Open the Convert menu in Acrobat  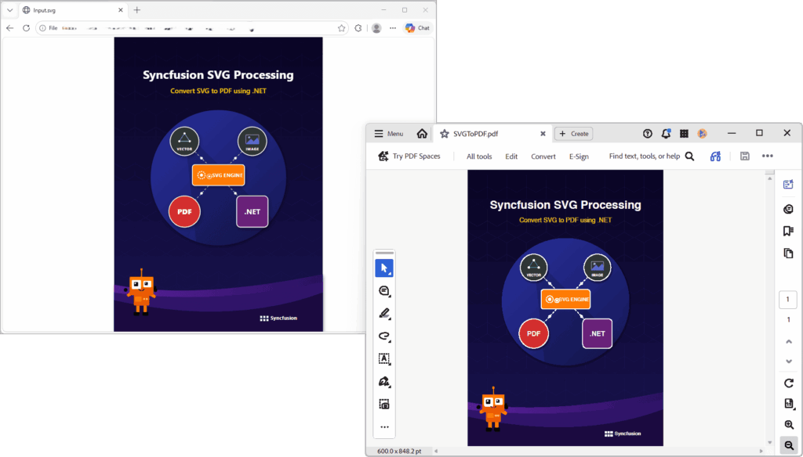(x=543, y=157)
